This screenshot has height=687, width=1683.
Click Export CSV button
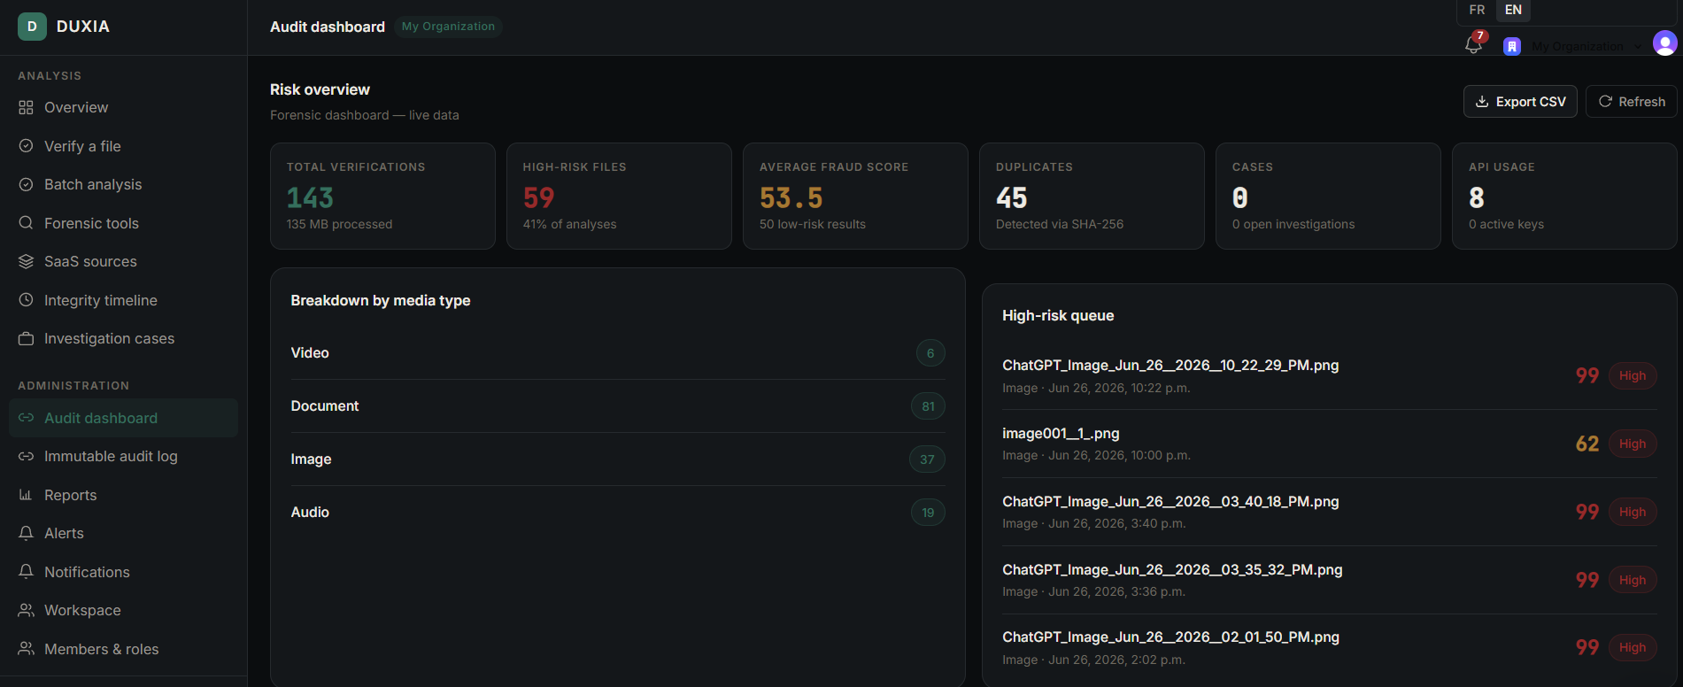[x=1520, y=102]
